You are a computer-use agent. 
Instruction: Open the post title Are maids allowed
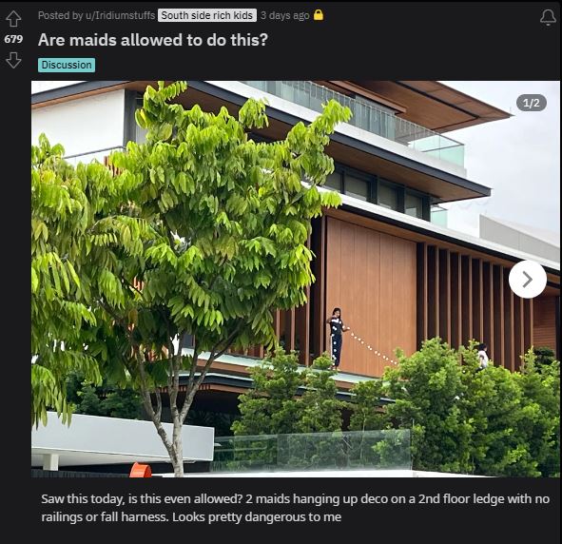pos(153,40)
